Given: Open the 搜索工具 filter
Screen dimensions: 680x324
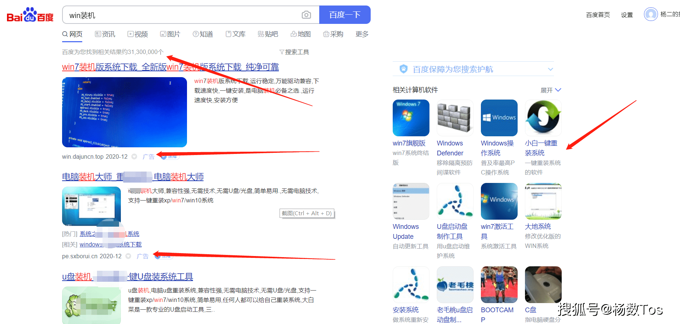Looking at the screenshot, I should pyautogui.click(x=294, y=52).
